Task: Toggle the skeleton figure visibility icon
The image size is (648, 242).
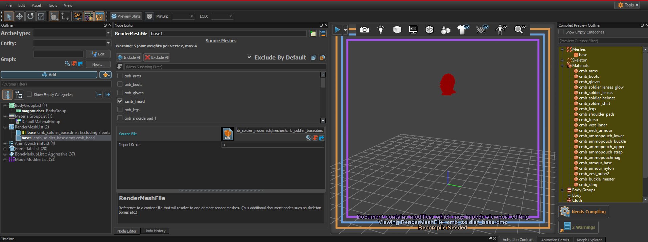Action: pos(501,30)
